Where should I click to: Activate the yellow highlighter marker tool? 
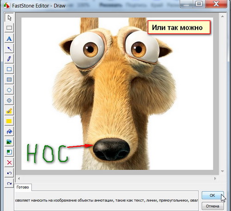9,111
